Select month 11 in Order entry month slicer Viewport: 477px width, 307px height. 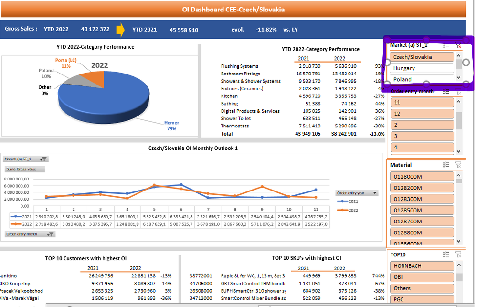[422, 102]
